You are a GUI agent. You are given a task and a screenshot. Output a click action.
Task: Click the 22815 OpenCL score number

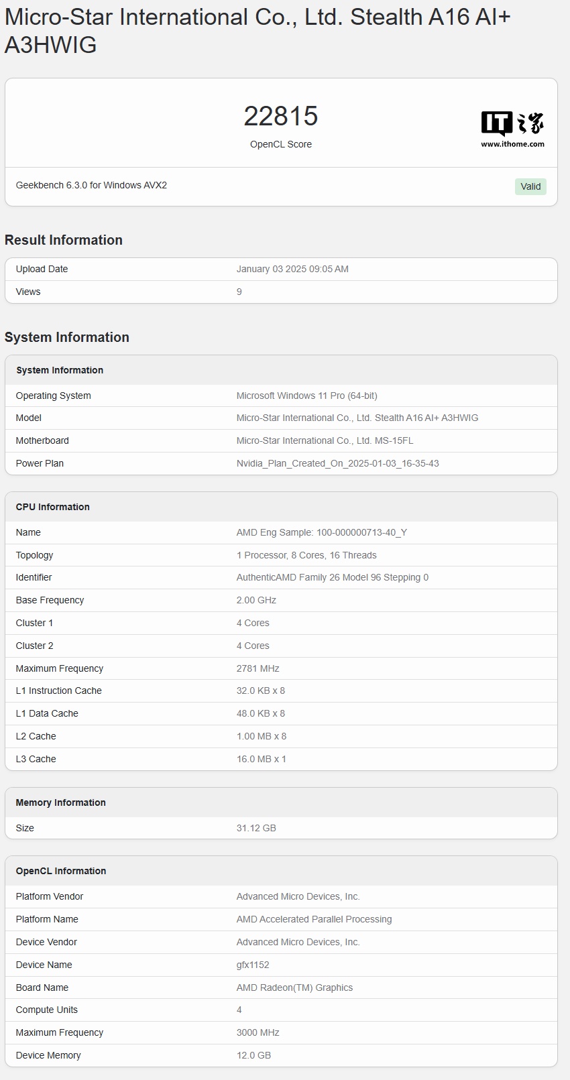[x=281, y=116]
